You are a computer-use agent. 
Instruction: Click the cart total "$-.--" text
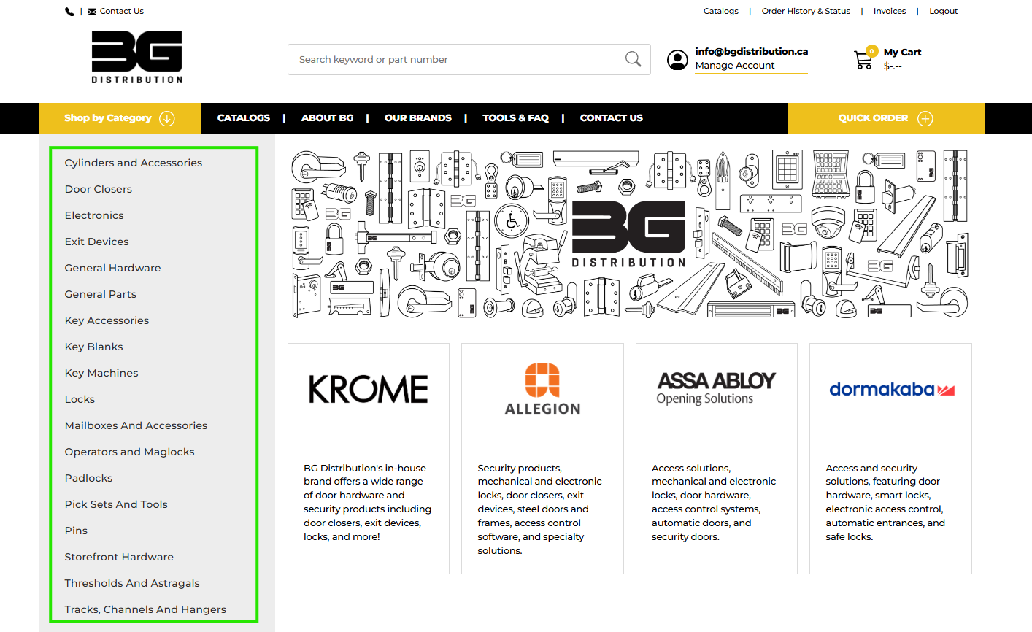(893, 66)
